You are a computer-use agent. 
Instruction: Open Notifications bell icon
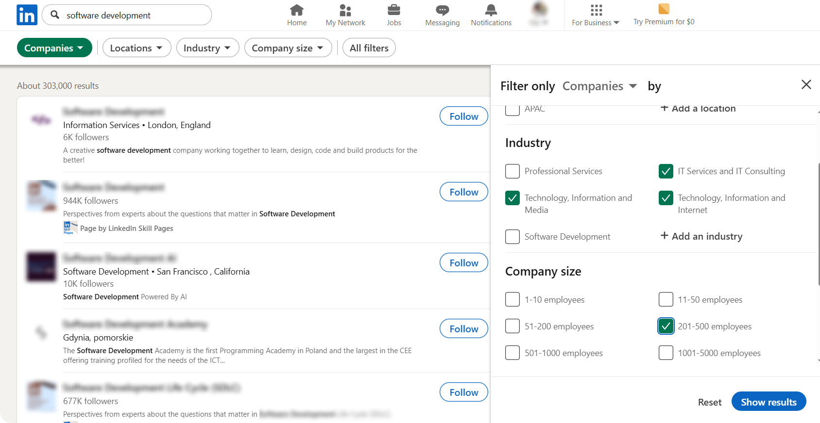[x=491, y=10]
